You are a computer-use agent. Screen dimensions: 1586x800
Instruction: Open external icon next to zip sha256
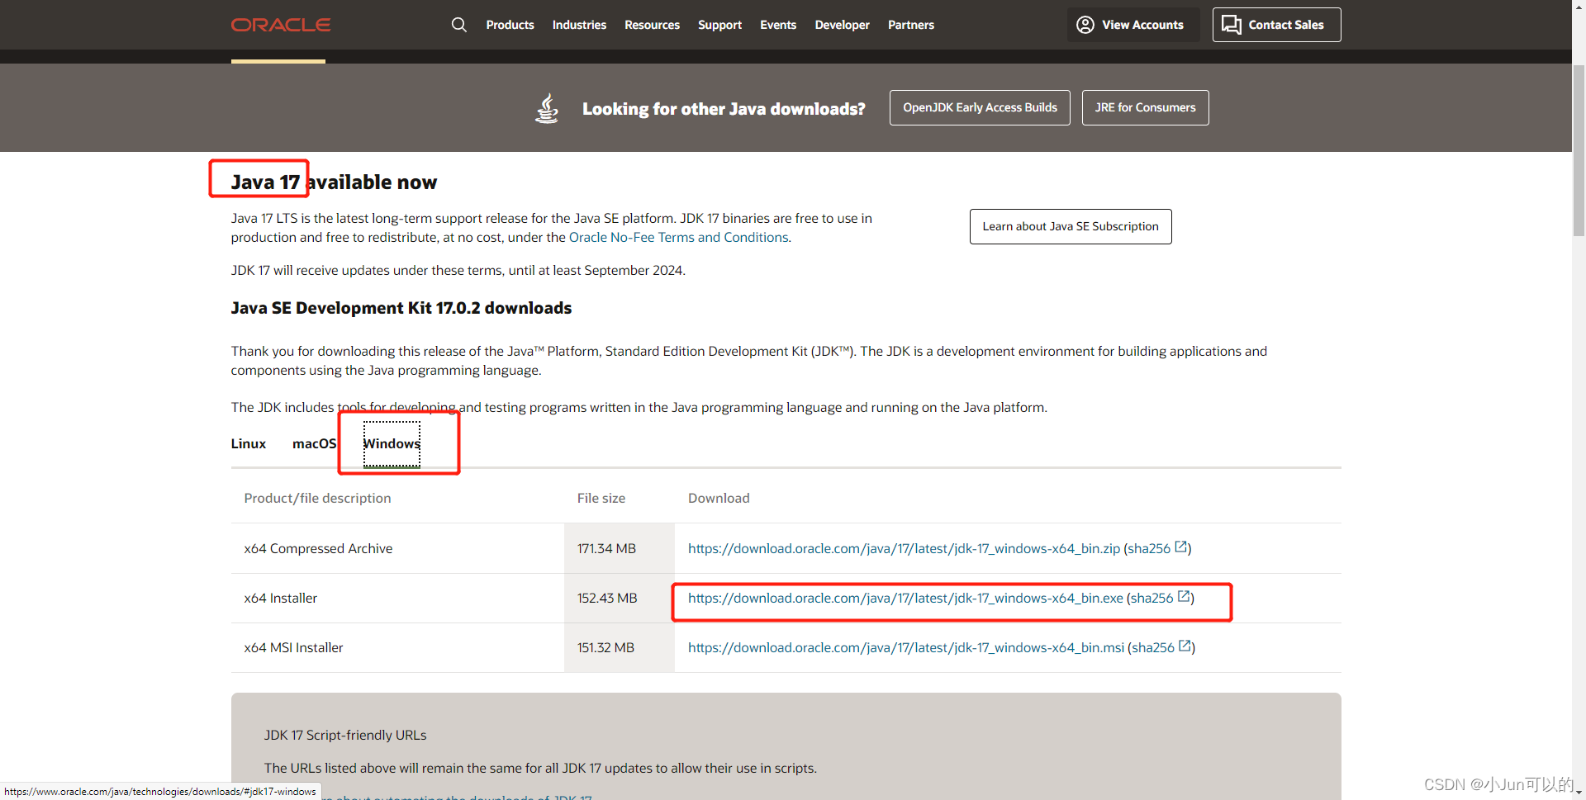[x=1181, y=547]
